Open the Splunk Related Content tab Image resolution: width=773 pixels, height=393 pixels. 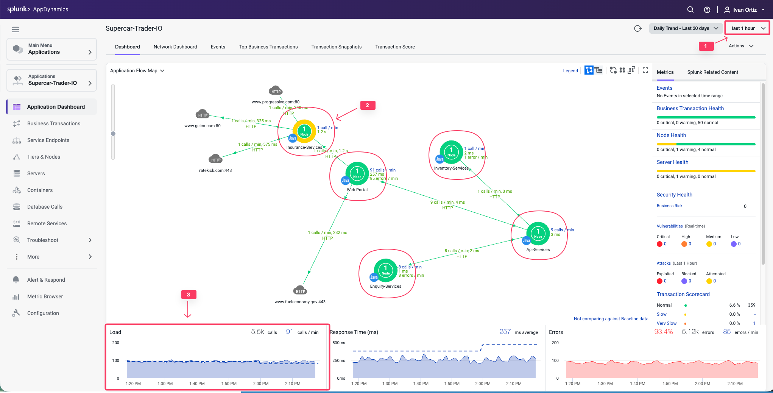pos(712,72)
